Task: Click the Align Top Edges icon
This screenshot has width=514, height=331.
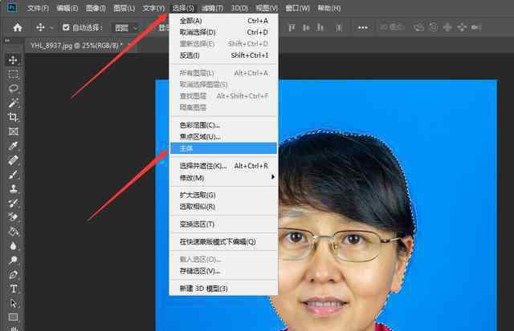Action: (292, 28)
